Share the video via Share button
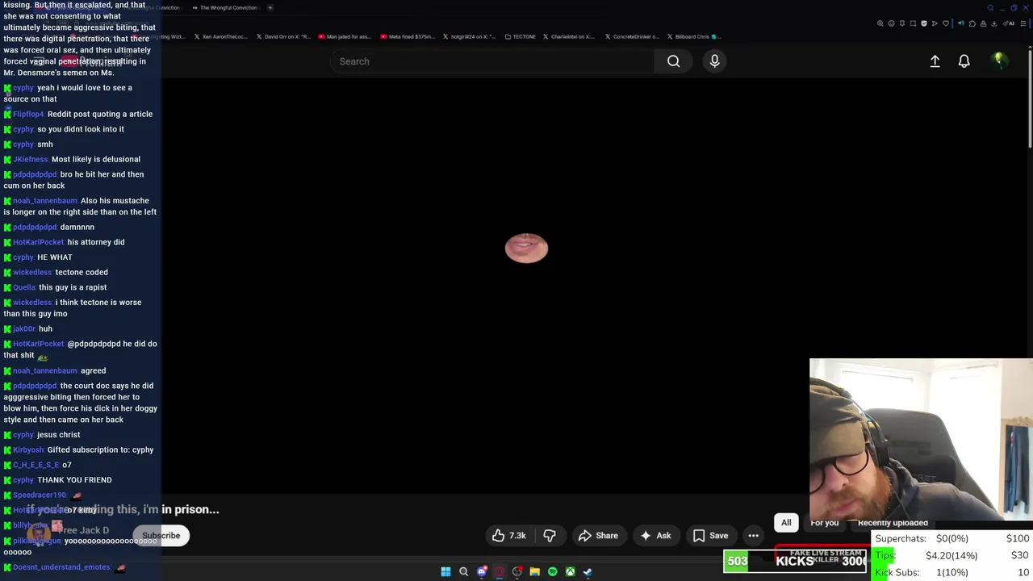This screenshot has width=1033, height=581. click(598, 536)
